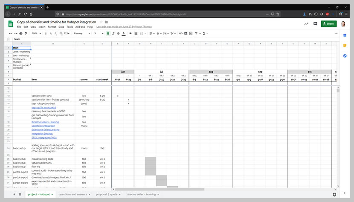Screen dimensions: 354x202
Task: Format selection as currency
Action: pyautogui.click(x=46, y=33)
